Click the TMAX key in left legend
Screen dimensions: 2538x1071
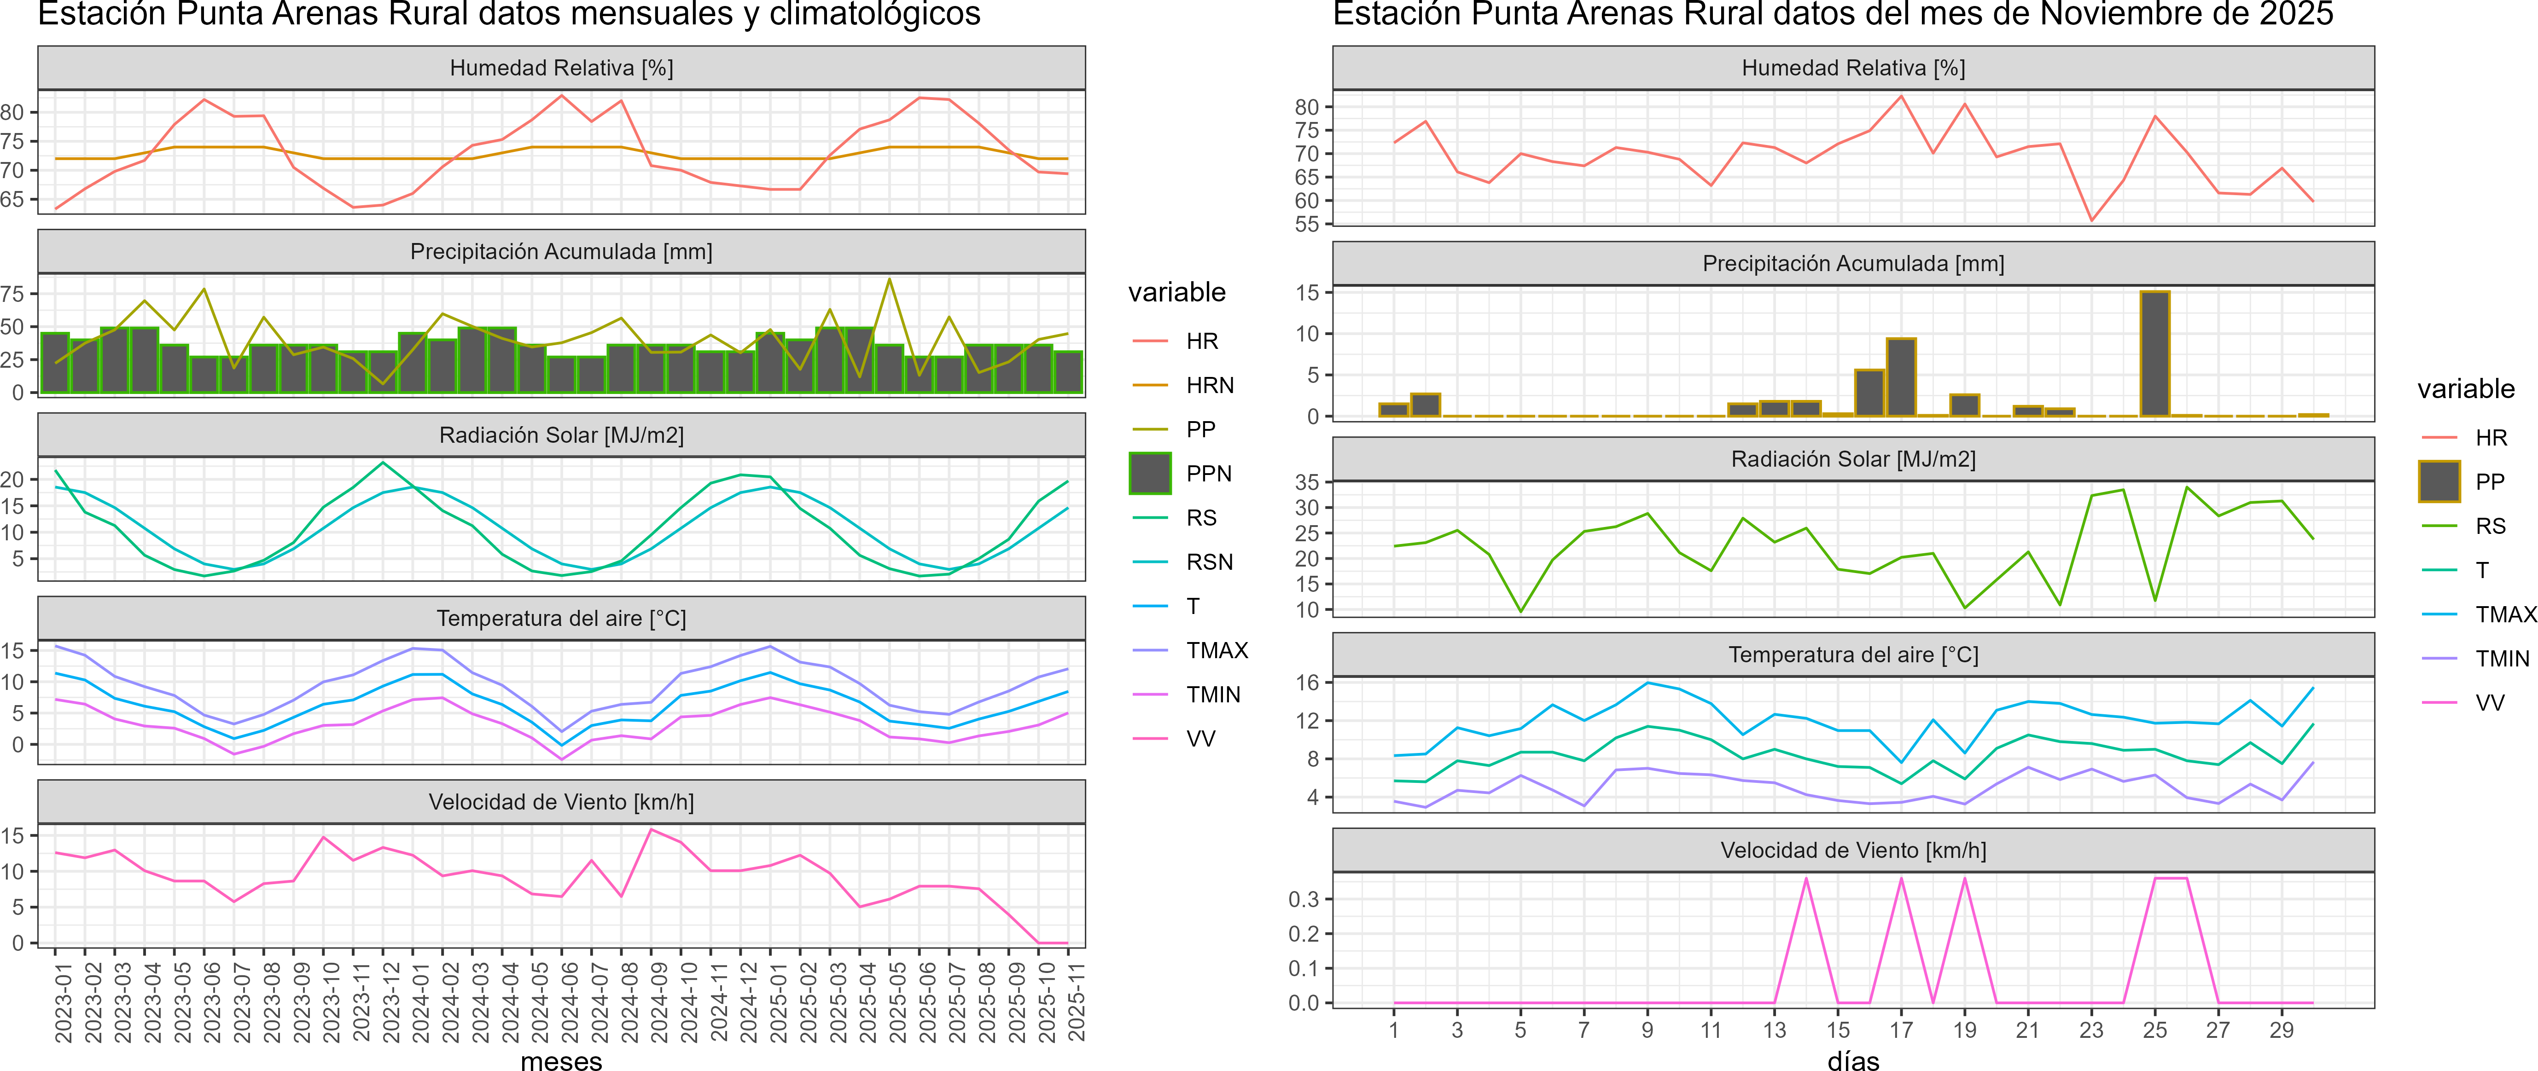(1150, 651)
